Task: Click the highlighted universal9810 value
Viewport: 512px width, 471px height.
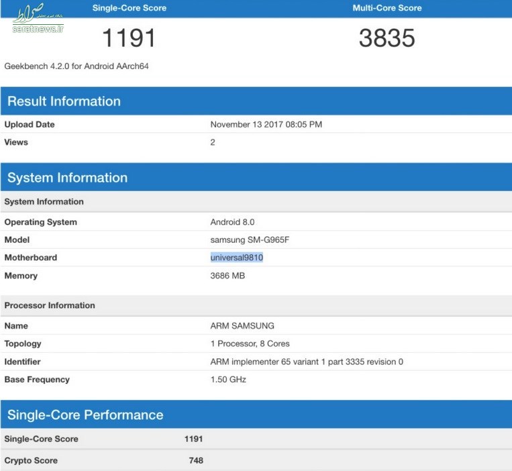Action: click(237, 258)
